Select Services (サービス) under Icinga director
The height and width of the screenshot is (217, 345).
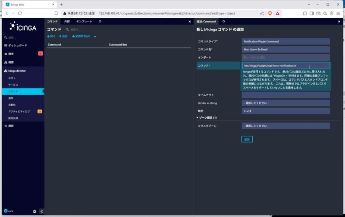[13, 85]
